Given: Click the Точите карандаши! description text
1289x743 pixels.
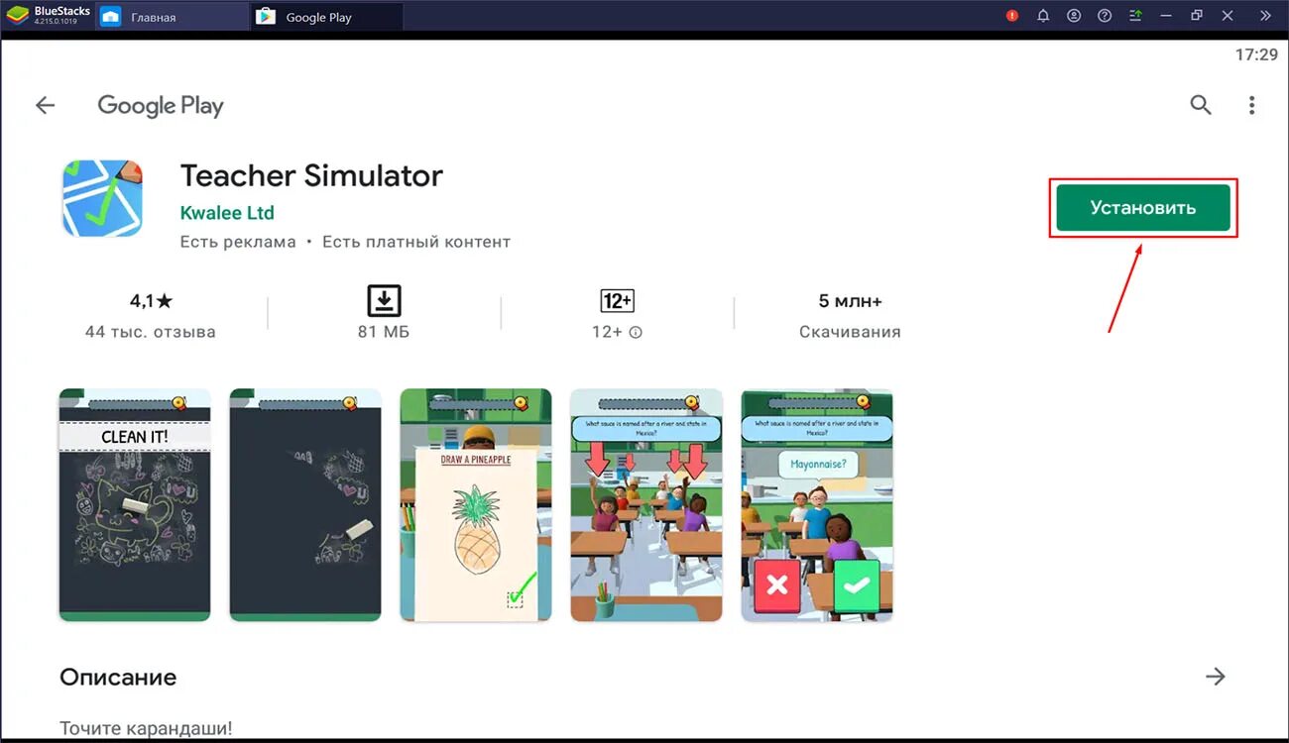Looking at the screenshot, I should [x=146, y=728].
